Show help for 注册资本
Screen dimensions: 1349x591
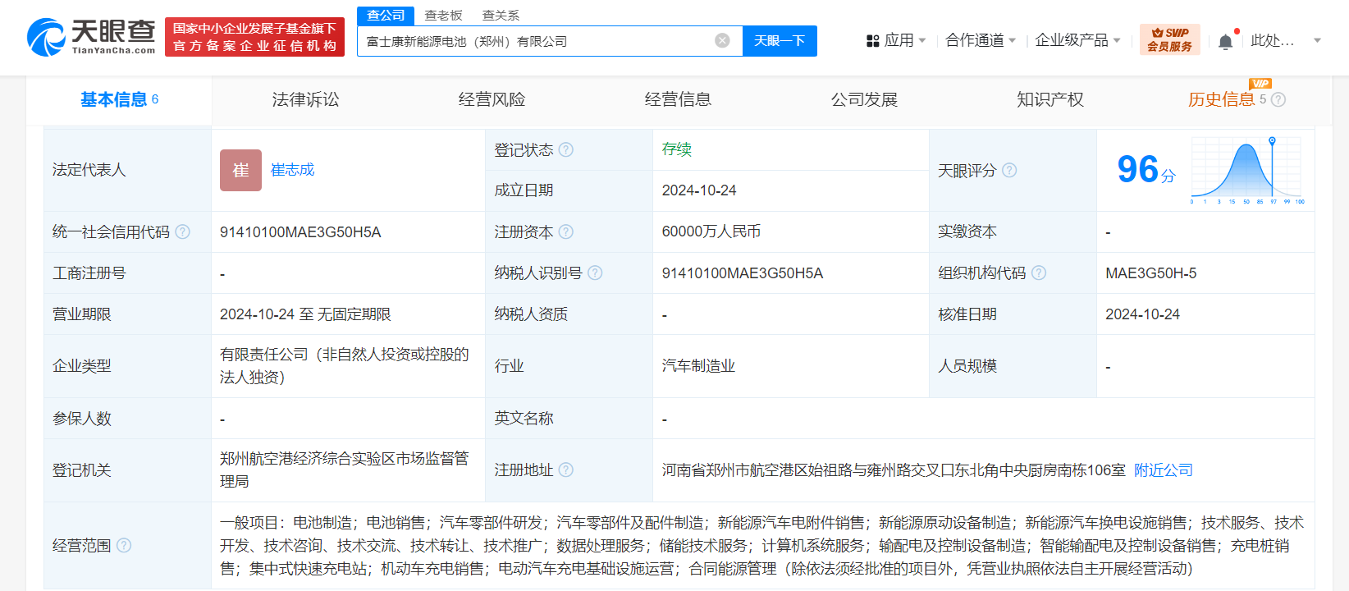click(x=566, y=232)
